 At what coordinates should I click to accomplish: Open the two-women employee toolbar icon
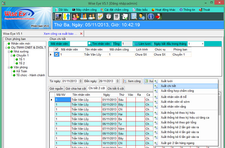[x=76, y=16]
